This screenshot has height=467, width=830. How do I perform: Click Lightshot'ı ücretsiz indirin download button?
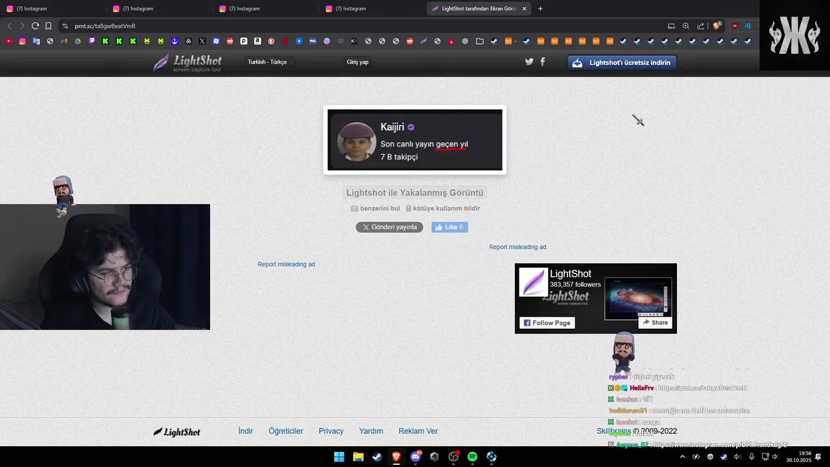(622, 62)
